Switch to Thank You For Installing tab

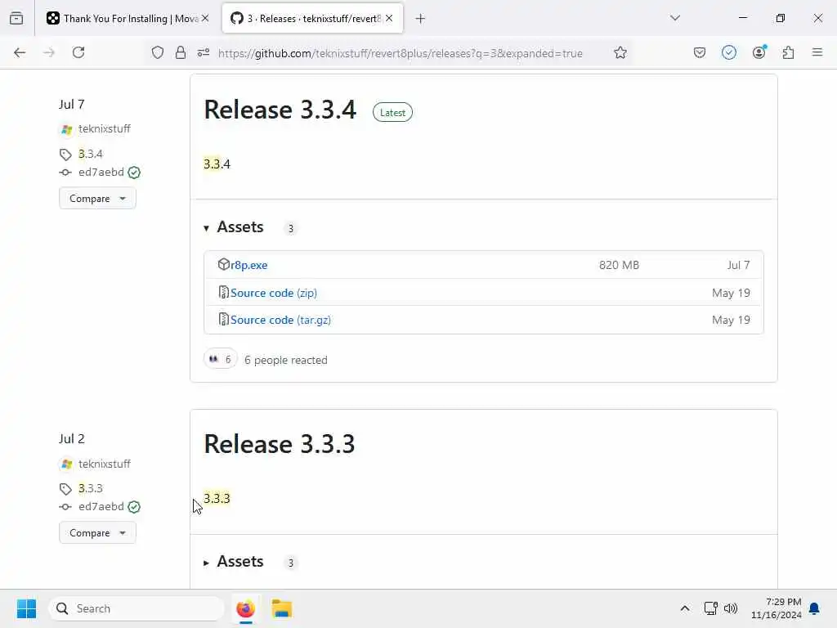[x=127, y=19]
